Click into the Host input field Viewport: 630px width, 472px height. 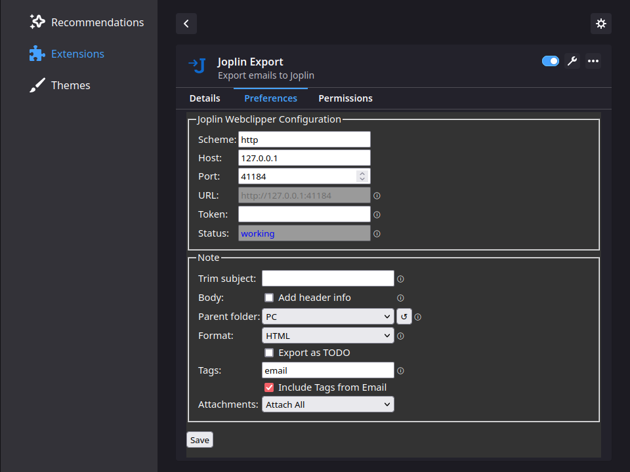coord(304,158)
